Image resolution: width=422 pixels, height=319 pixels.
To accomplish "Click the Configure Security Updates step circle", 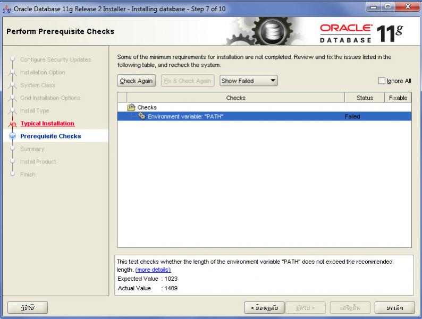I will [12, 59].
